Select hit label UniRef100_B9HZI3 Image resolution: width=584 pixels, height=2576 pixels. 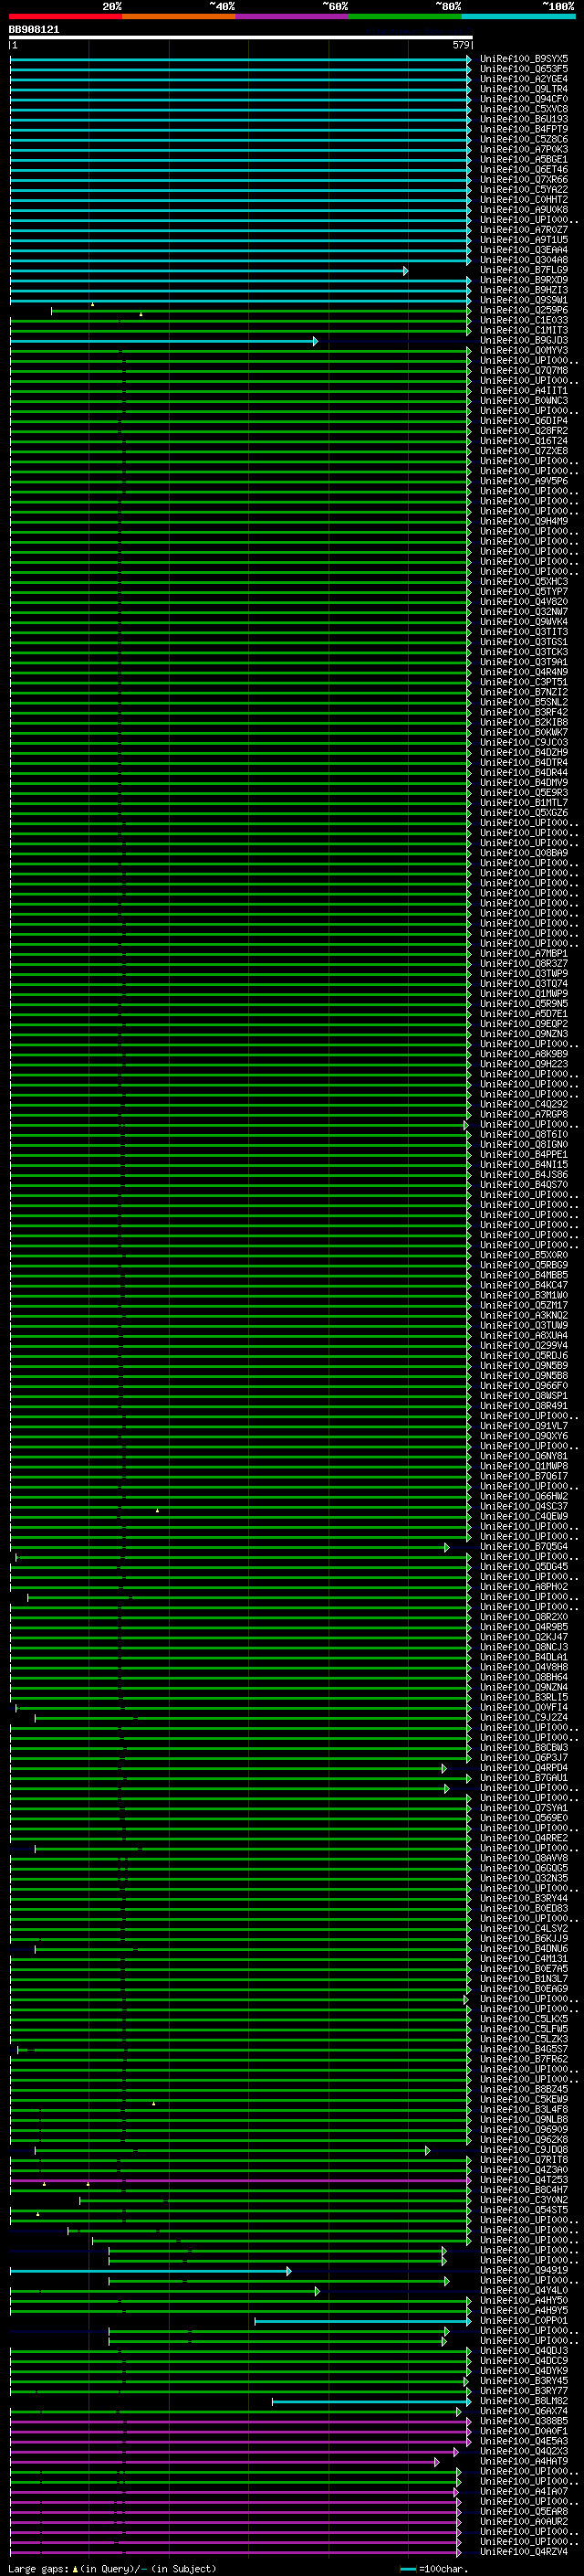click(524, 290)
